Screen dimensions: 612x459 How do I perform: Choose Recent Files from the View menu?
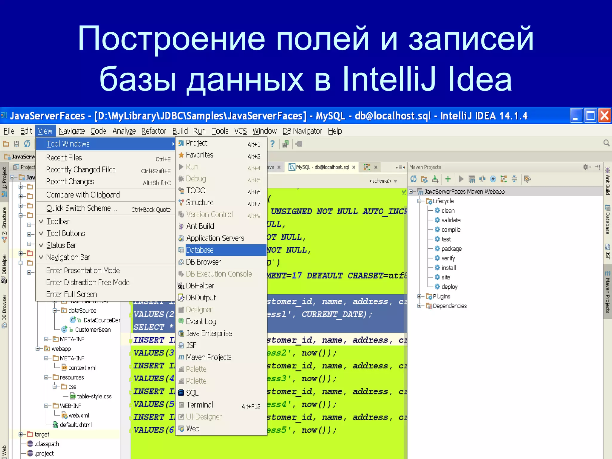point(105,158)
